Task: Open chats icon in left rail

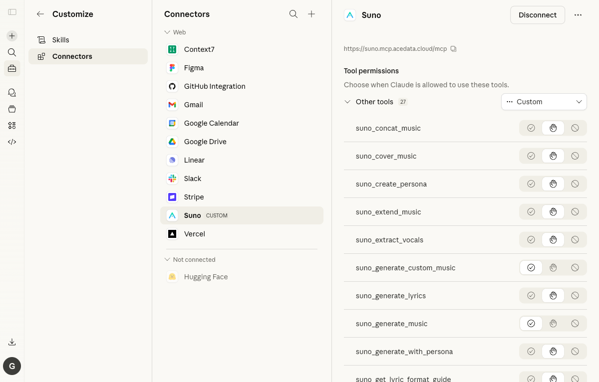Action: 12,92
